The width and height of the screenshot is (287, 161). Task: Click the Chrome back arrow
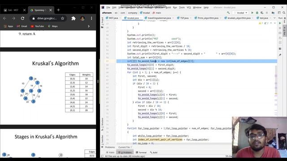tap(4, 18)
